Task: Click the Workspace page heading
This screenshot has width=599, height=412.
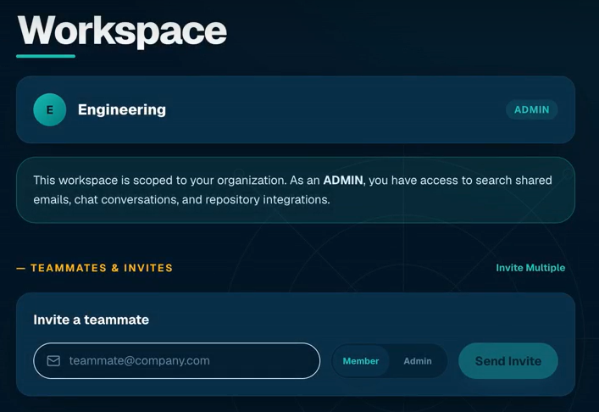Action: [x=122, y=31]
